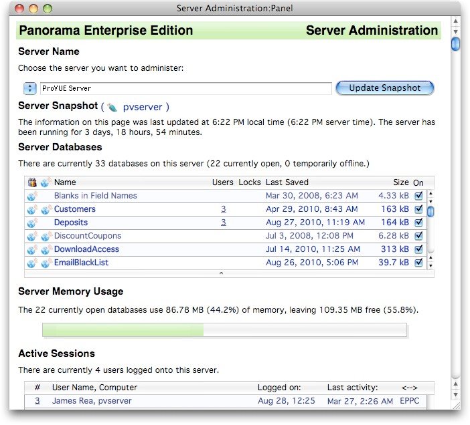The width and height of the screenshot is (470, 425).
Task: Click the tag icon next to pvserver
Action: 112,108
